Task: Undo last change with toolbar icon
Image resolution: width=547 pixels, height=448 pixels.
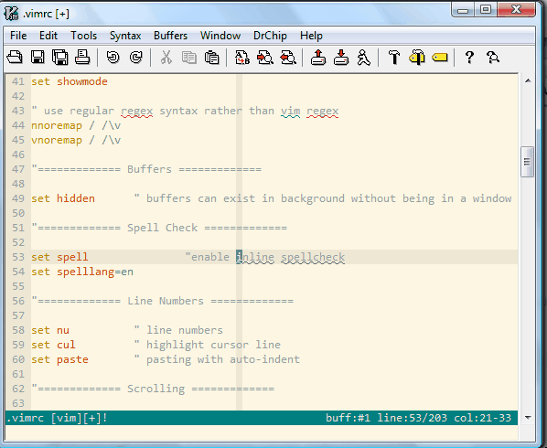Action: [x=113, y=58]
